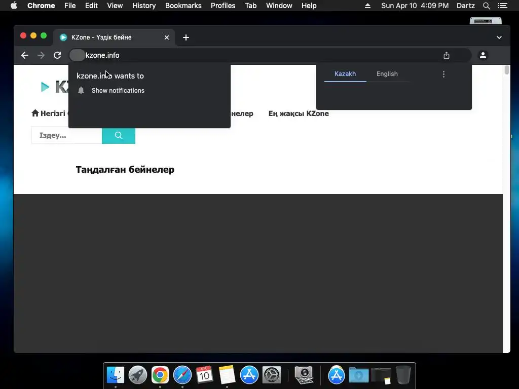The width and height of the screenshot is (519, 389).
Task: Switch translation to English
Action: click(x=387, y=74)
